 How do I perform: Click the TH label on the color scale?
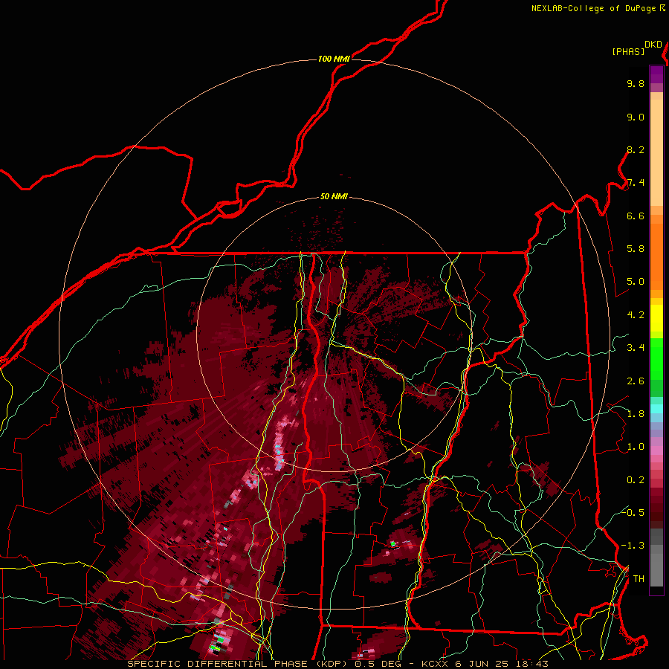click(x=639, y=579)
